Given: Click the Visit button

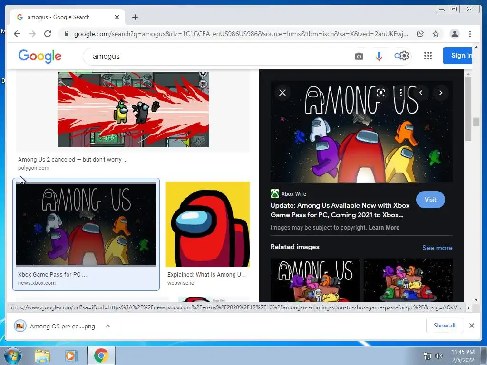Looking at the screenshot, I should pyautogui.click(x=430, y=200).
